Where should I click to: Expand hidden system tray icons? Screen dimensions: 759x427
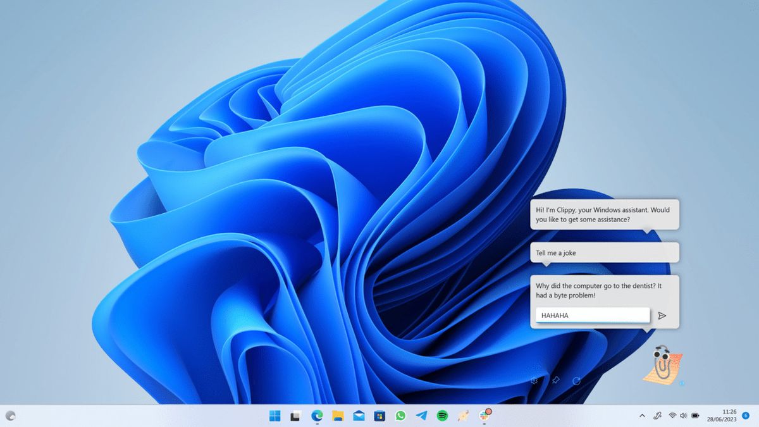click(x=643, y=416)
